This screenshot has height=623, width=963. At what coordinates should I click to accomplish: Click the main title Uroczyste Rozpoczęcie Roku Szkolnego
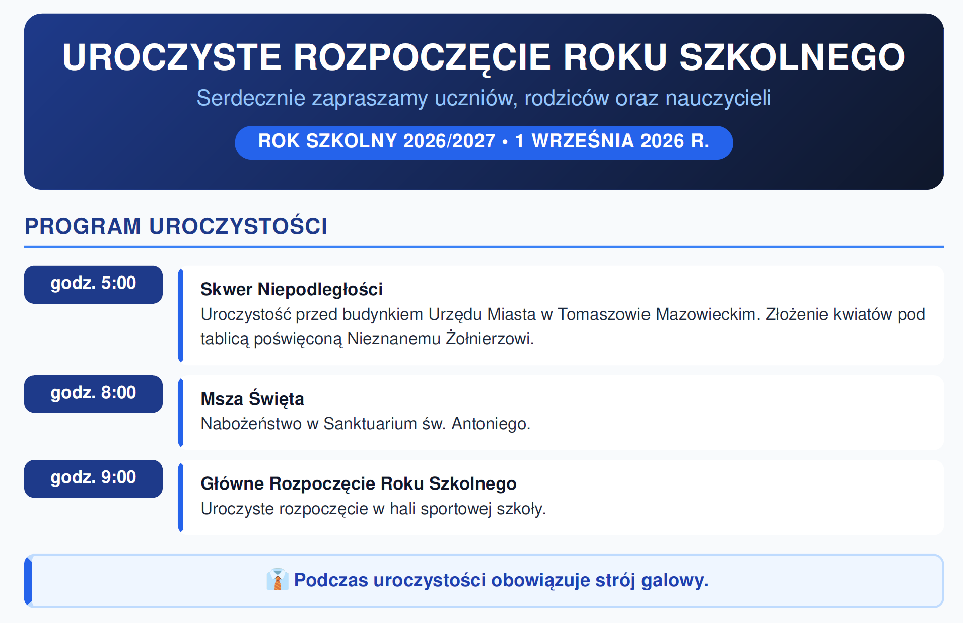tap(484, 57)
